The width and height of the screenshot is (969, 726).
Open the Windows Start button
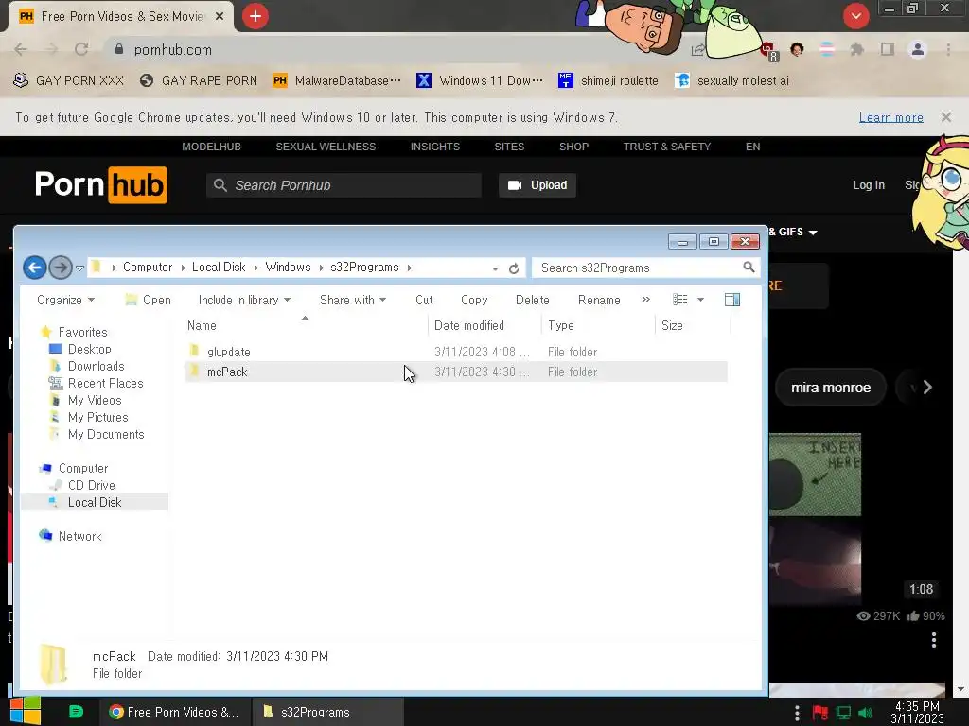25,711
